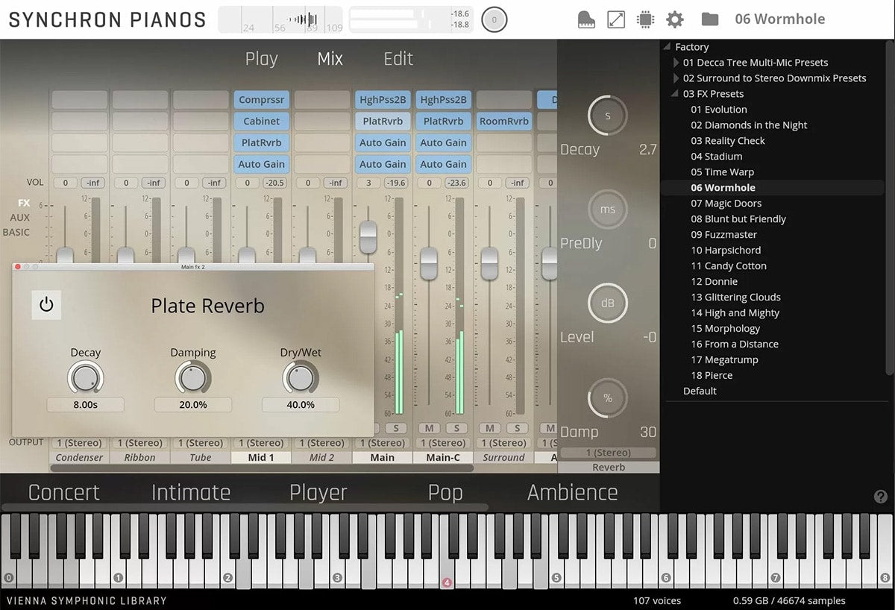This screenshot has width=895, height=610.
Task: Open the preset folder icon
Action: pos(709,19)
